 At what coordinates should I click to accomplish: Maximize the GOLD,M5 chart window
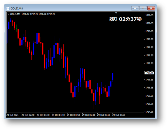coord(143,8)
